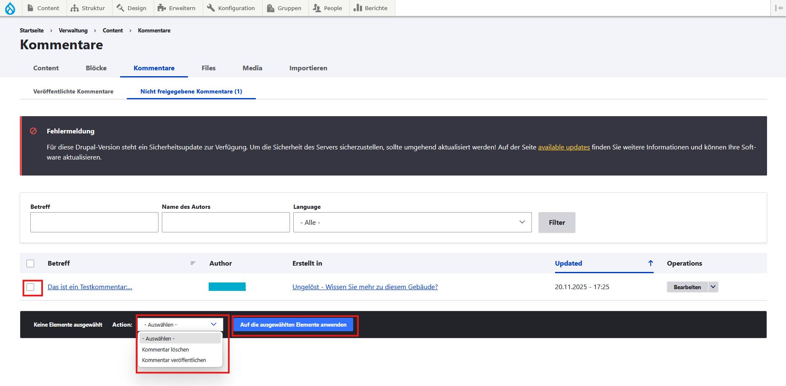The image size is (786, 386).
Task: Check the Testkommentar row checkbox
Action: (30, 287)
